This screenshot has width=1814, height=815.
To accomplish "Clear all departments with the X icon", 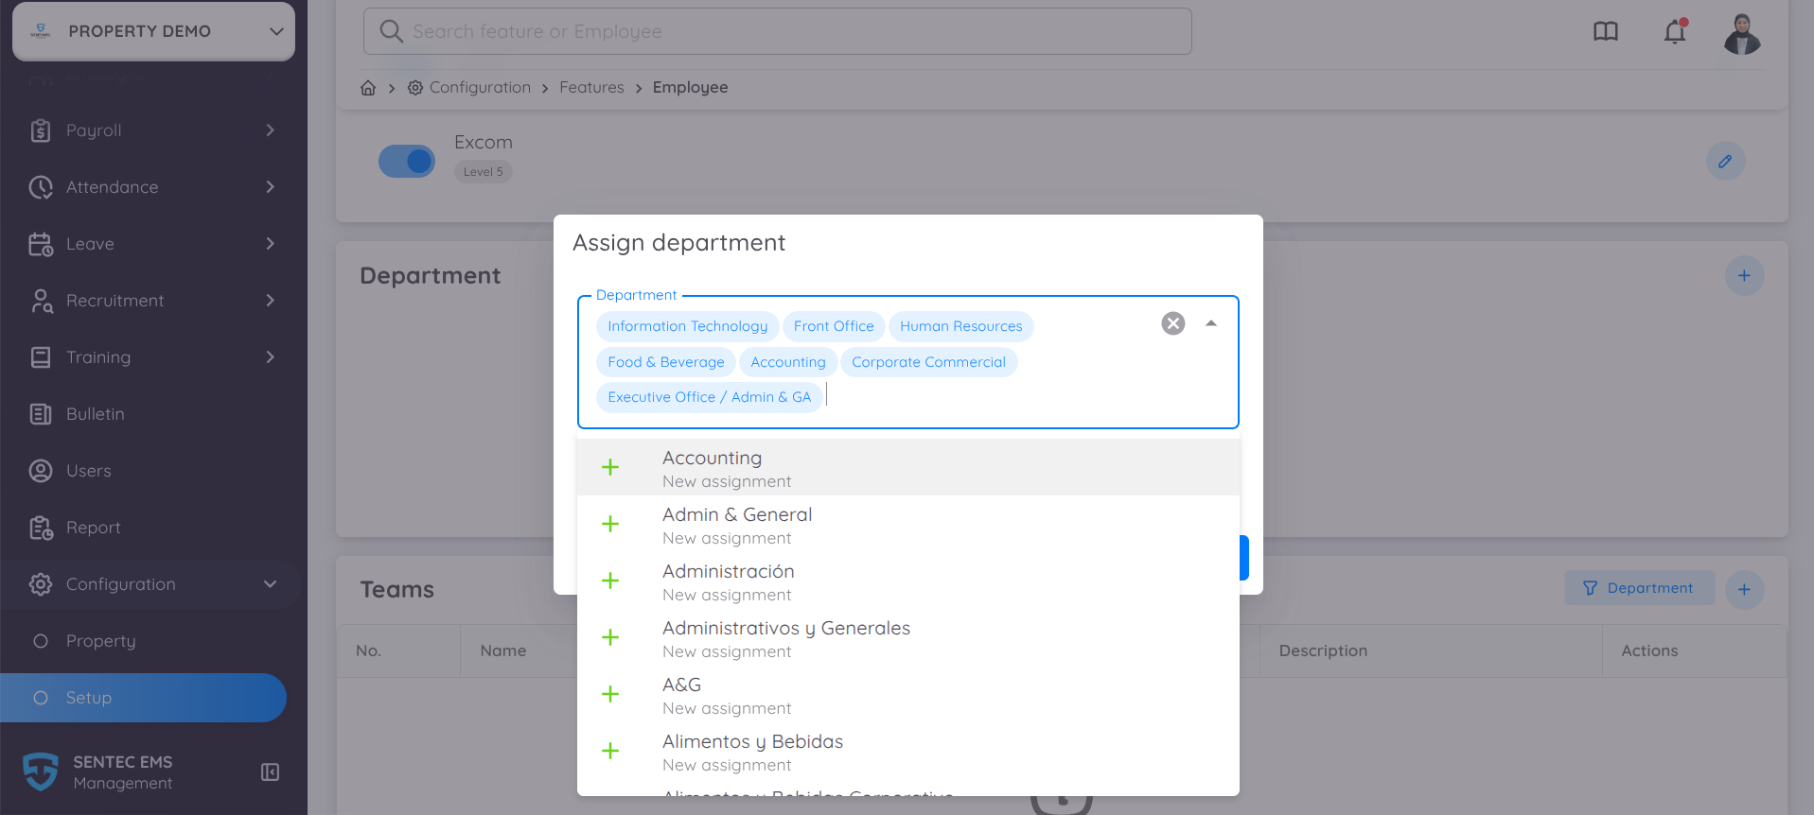I will (1172, 322).
